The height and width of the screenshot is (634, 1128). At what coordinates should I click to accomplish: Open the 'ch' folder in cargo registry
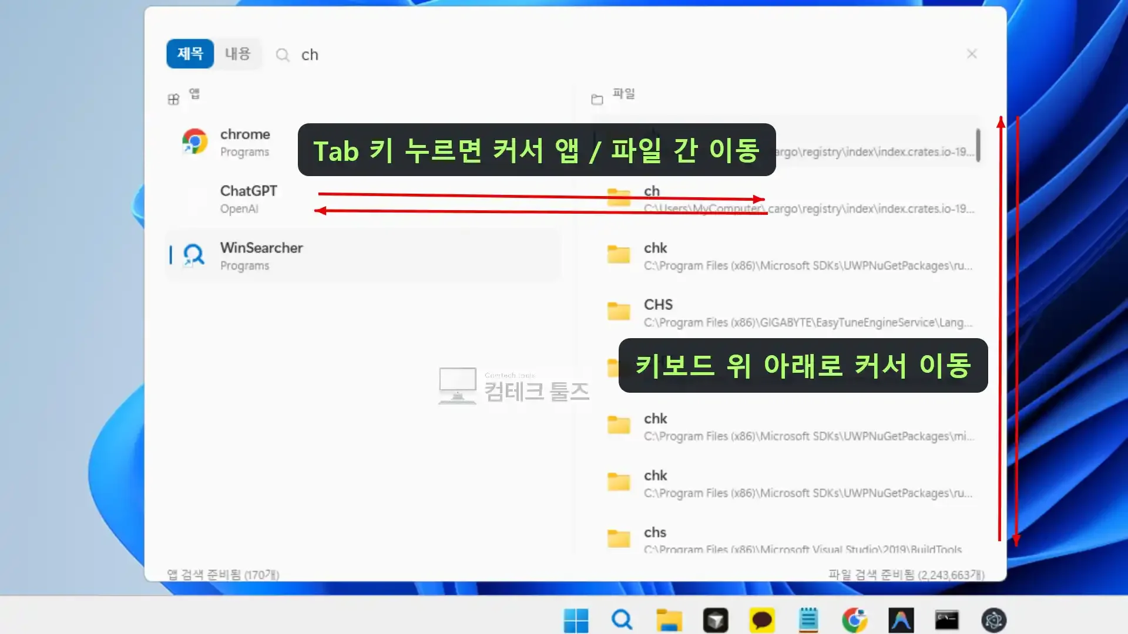[787, 199]
